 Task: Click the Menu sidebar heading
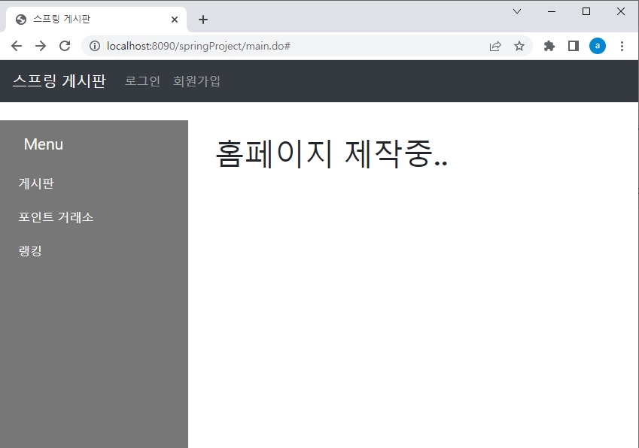click(44, 144)
